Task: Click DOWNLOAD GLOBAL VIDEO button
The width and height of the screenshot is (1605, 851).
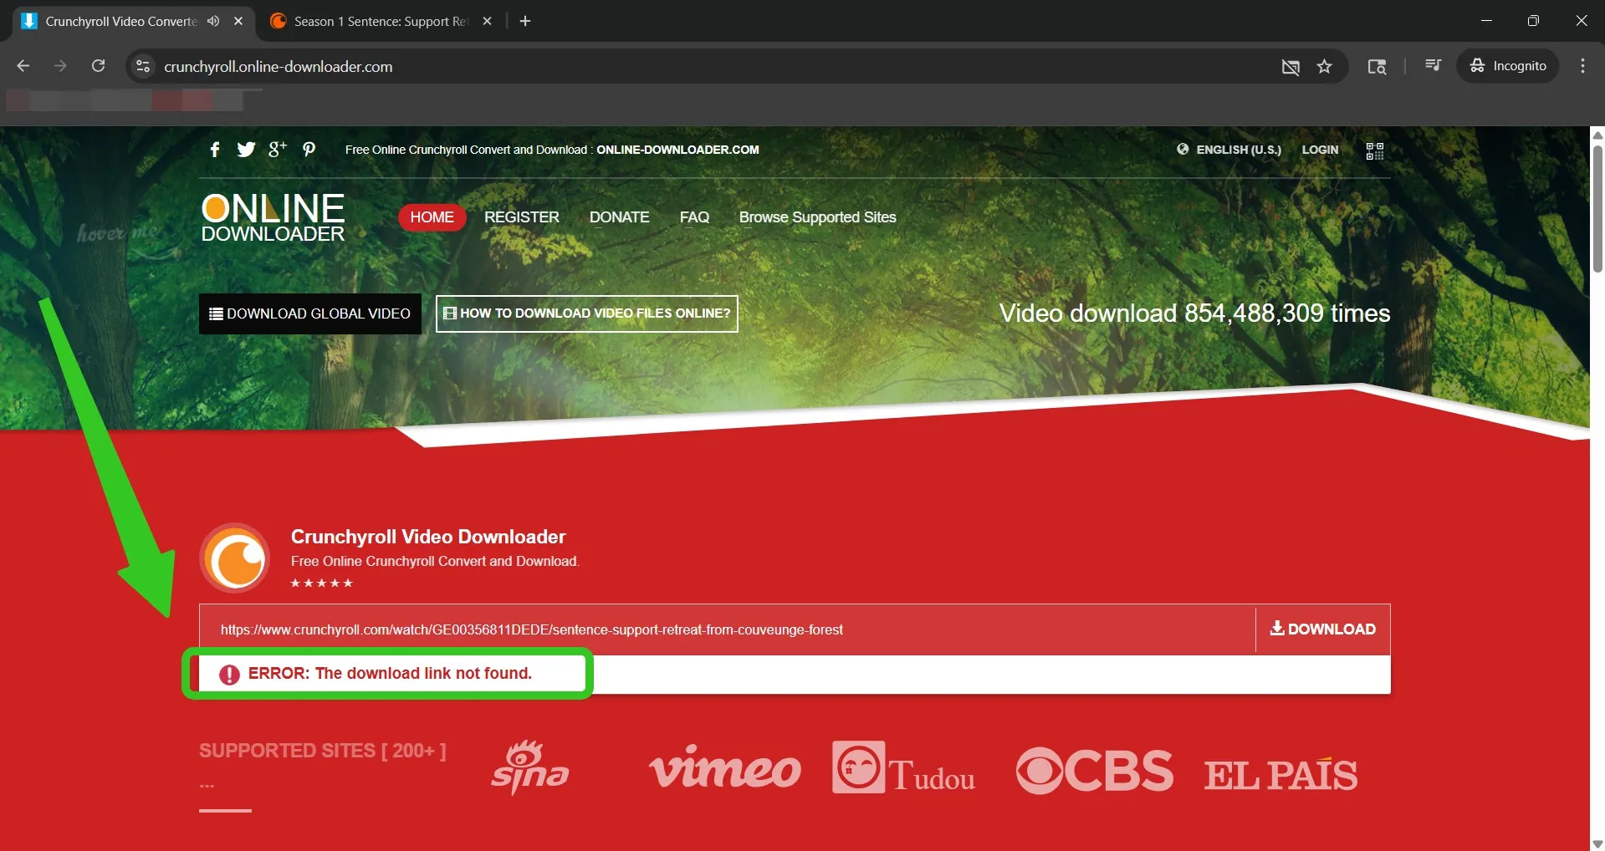Action: tap(309, 313)
